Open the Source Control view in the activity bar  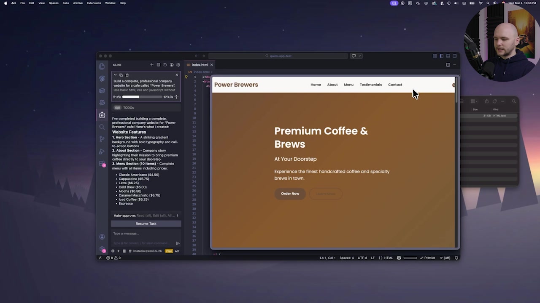pyautogui.click(x=102, y=139)
